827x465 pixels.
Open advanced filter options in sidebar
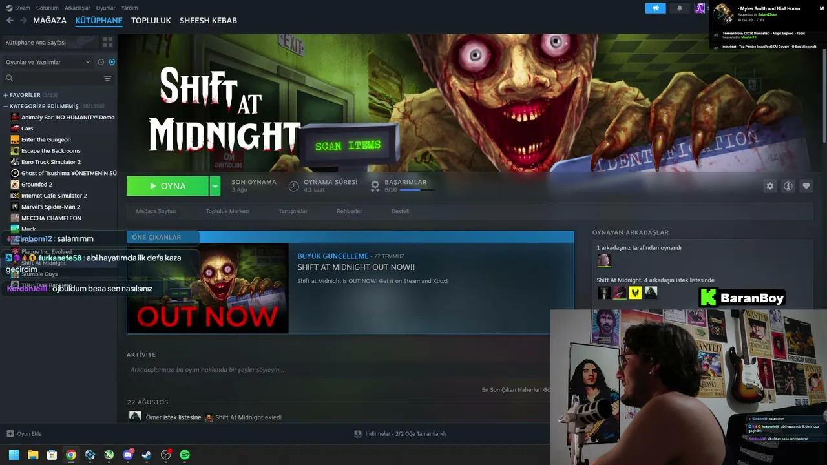coord(107,78)
